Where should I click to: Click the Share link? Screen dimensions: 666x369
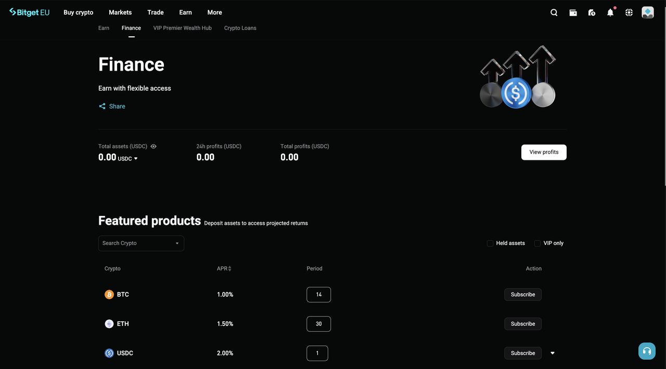click(x=117, y=106)
